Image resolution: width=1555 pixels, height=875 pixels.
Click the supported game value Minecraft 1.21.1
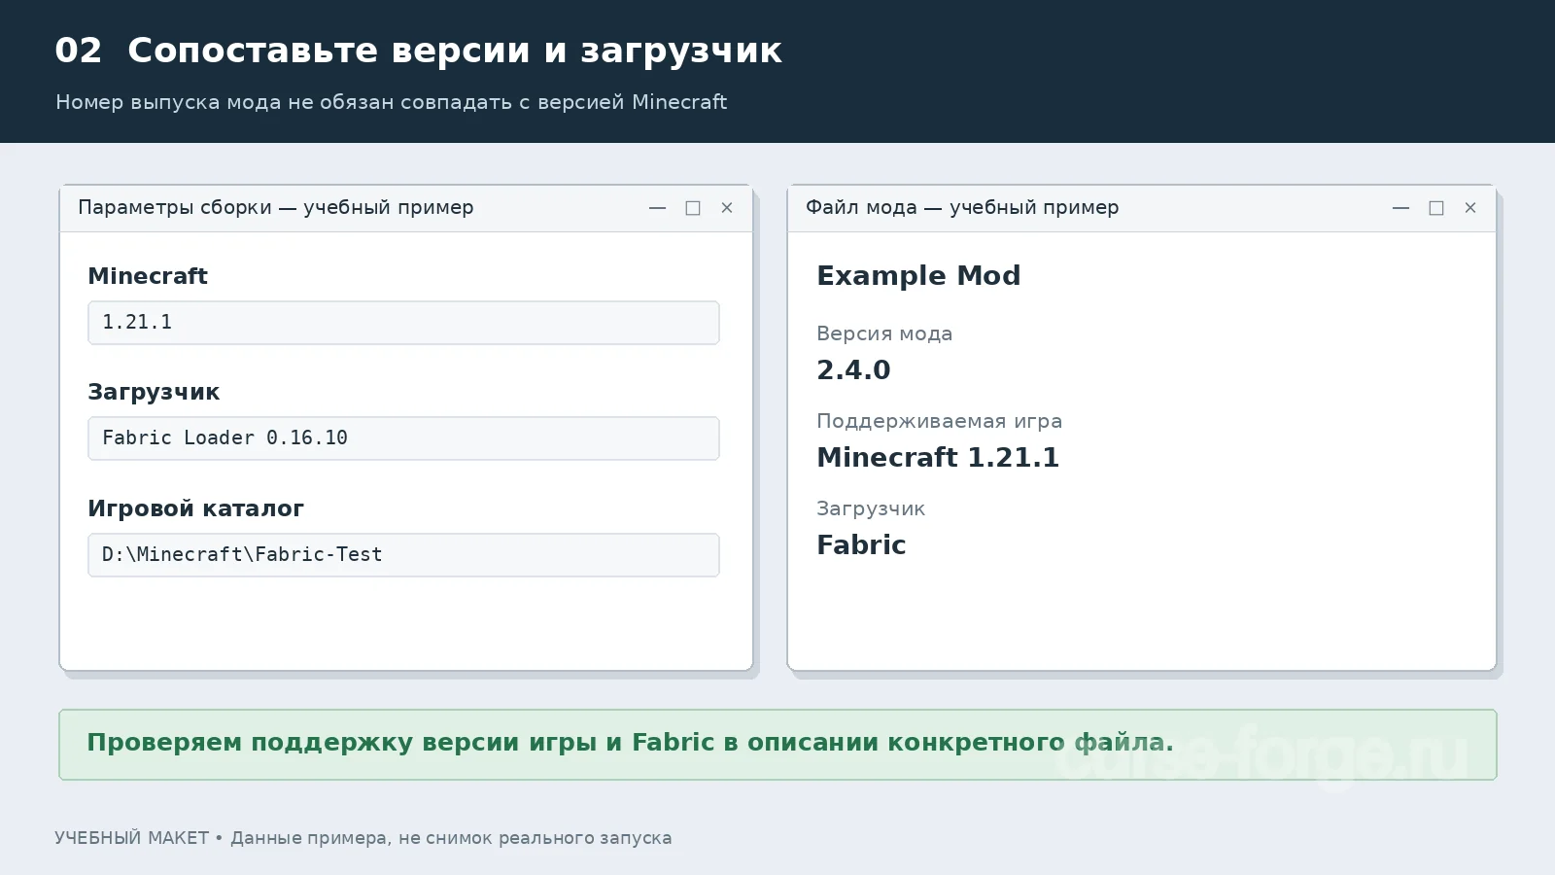pos(938,458)
